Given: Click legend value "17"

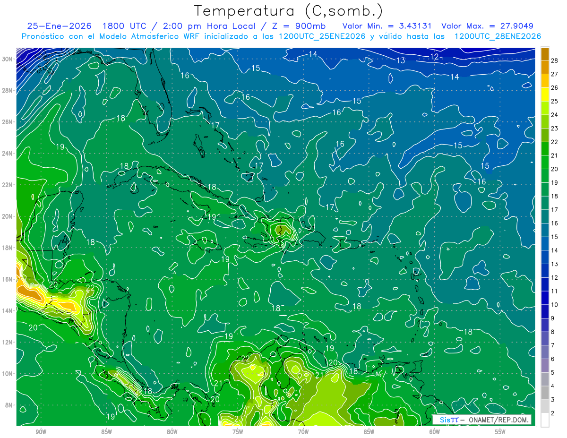Looking at the screenshot, I should point(555,210).
